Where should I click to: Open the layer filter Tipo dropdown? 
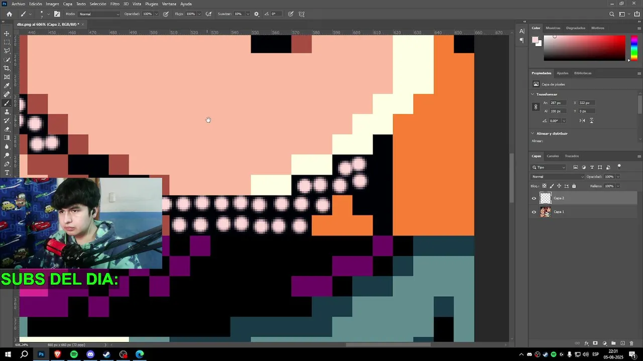click(549, 167)
